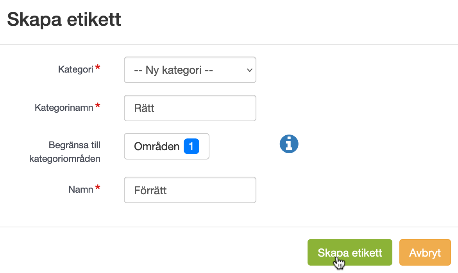This screenshot has height=273, width=458.
Task: Open the Områden selector button
Action: pyautogui.click(x=166, y=146)
